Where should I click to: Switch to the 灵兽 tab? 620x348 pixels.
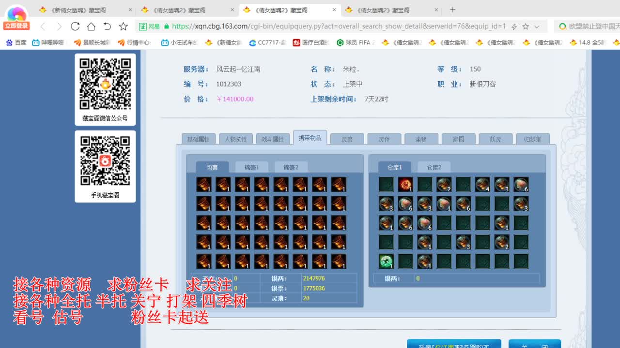(x=347, y=139)
